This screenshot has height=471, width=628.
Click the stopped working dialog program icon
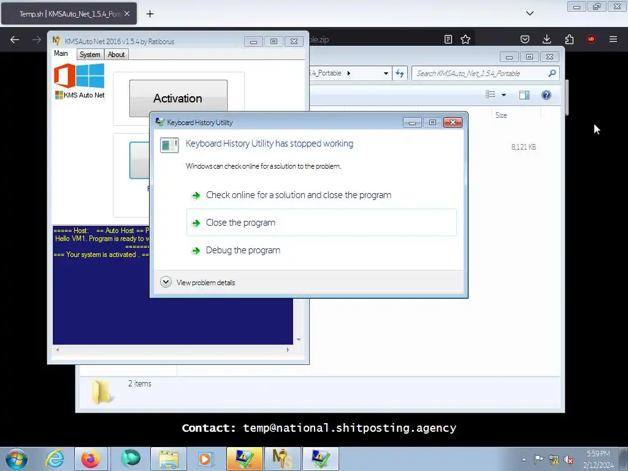point(169,145)
